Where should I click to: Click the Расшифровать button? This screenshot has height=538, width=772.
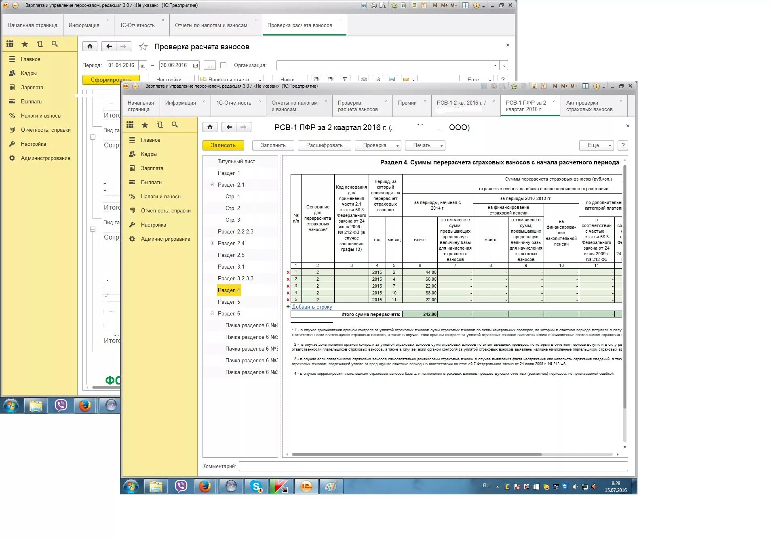point(324,145)
